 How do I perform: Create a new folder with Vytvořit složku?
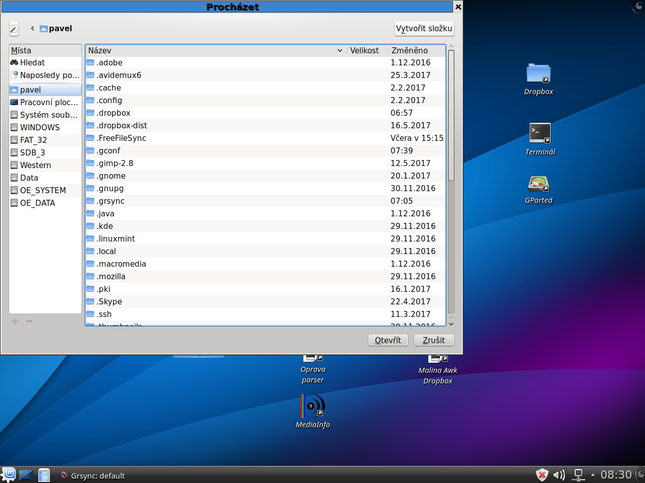[x=424, y=28]
